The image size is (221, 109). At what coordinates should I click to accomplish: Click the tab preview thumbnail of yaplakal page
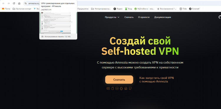point(58,23)
